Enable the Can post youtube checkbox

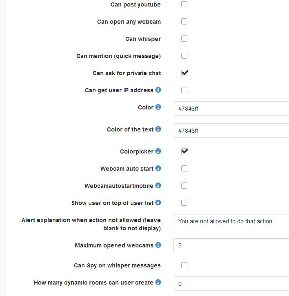point(184,4)
